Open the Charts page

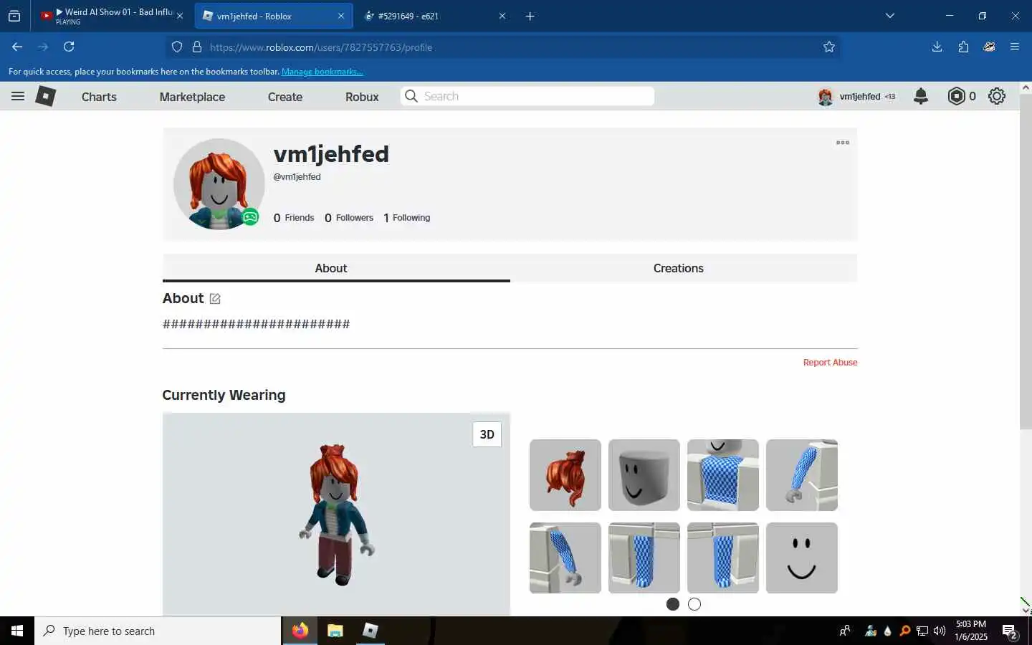pyautogui.click(x=99, y=97)
